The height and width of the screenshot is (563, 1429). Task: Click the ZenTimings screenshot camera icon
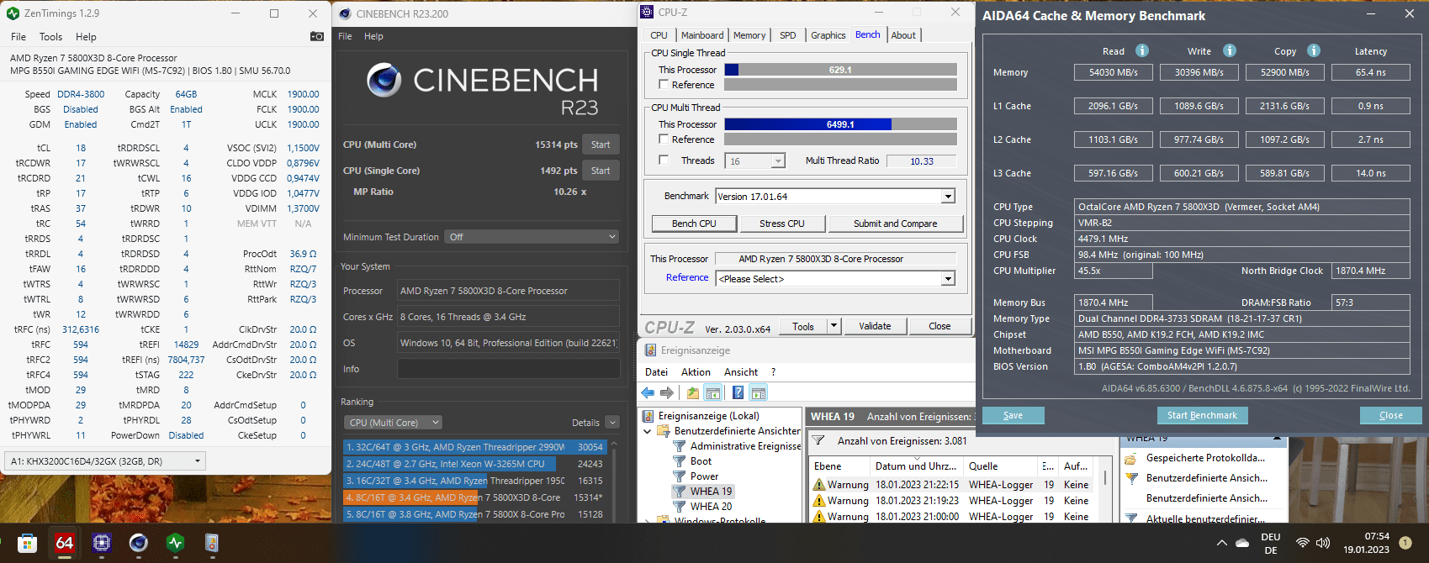(316, 36)
